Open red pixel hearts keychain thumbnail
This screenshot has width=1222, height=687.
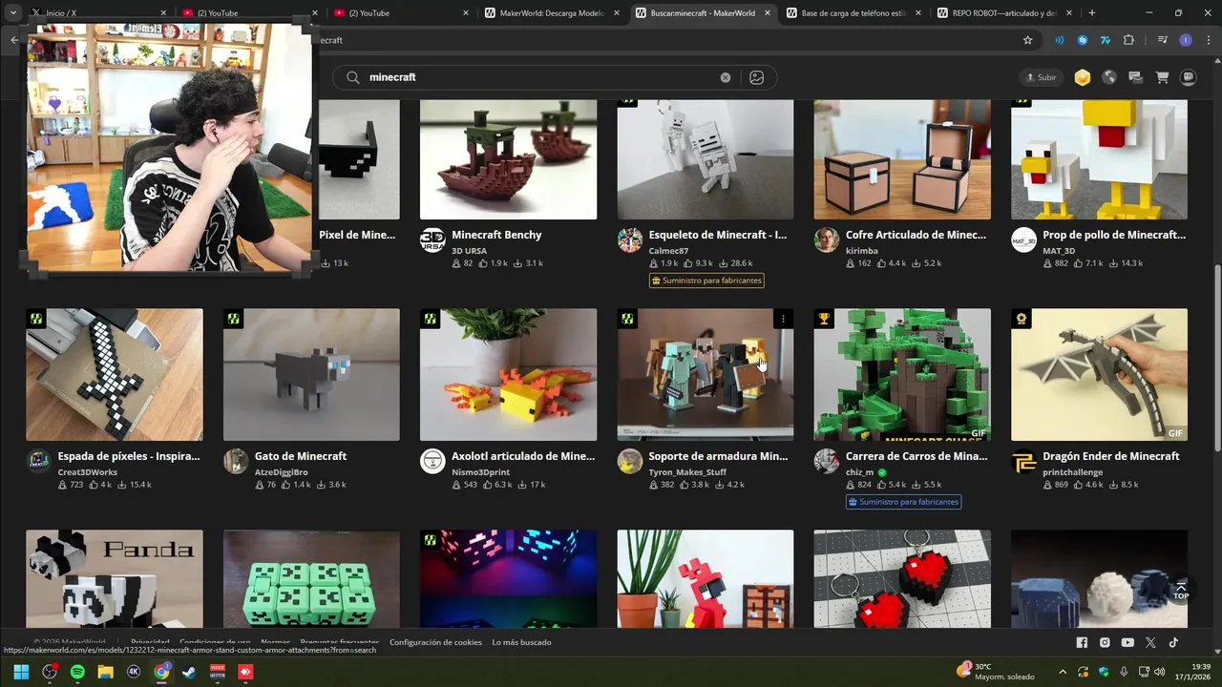click(x=902, y=578)
